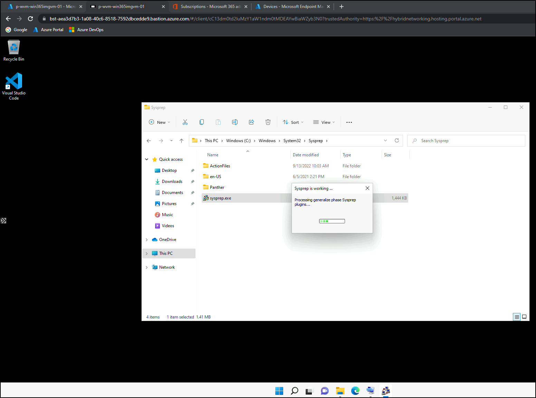
Task: Refresh the Sysprep folder view
Action: [397, 140]
